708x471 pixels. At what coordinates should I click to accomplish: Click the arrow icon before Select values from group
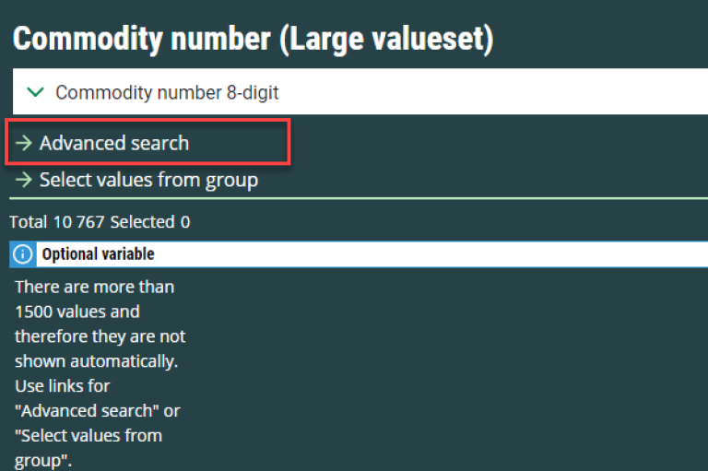click(x=24, y=180)
